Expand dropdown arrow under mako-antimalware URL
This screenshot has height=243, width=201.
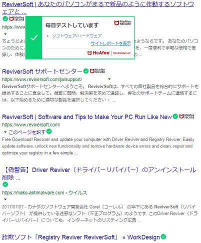5,199
